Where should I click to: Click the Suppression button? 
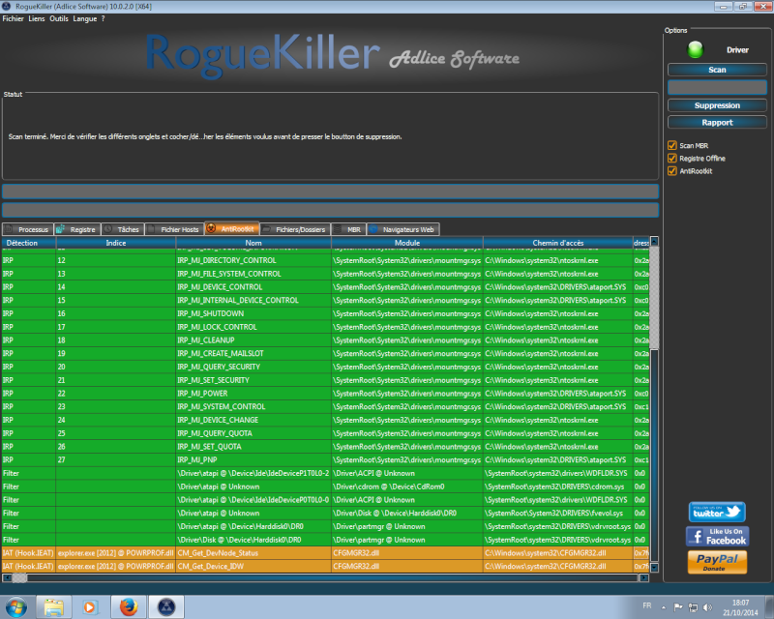[717, 105]
